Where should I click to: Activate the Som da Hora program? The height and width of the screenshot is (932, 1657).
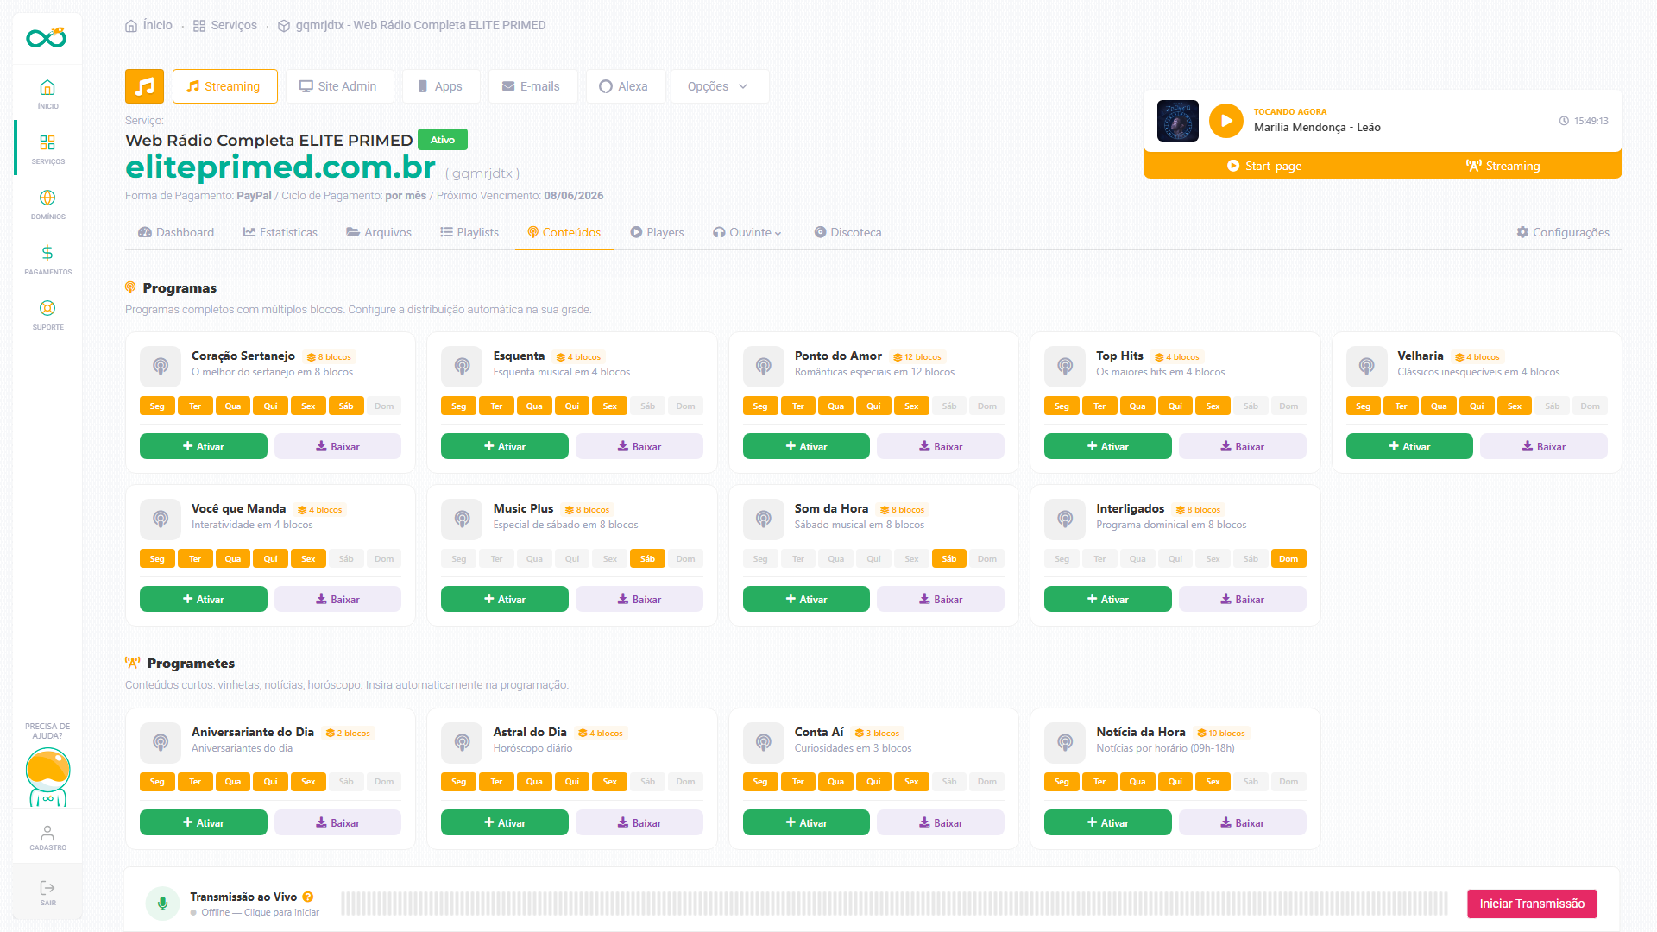tap(806, 599)
